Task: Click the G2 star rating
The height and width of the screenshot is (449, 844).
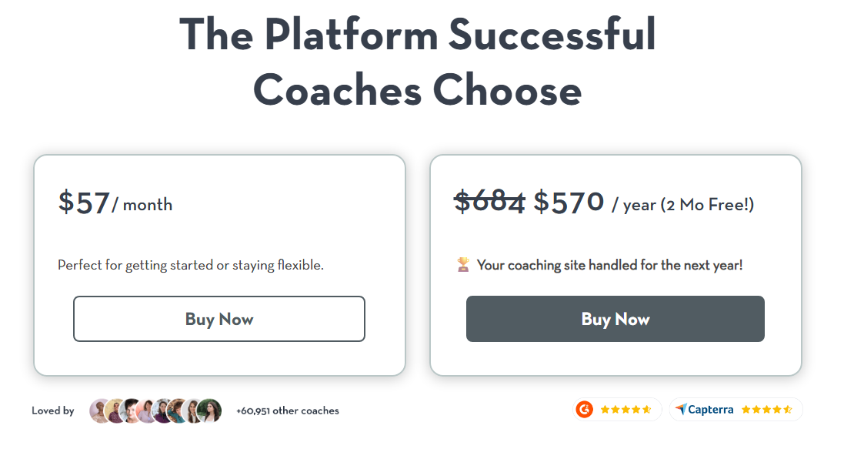Action: [x=625, y=410]
